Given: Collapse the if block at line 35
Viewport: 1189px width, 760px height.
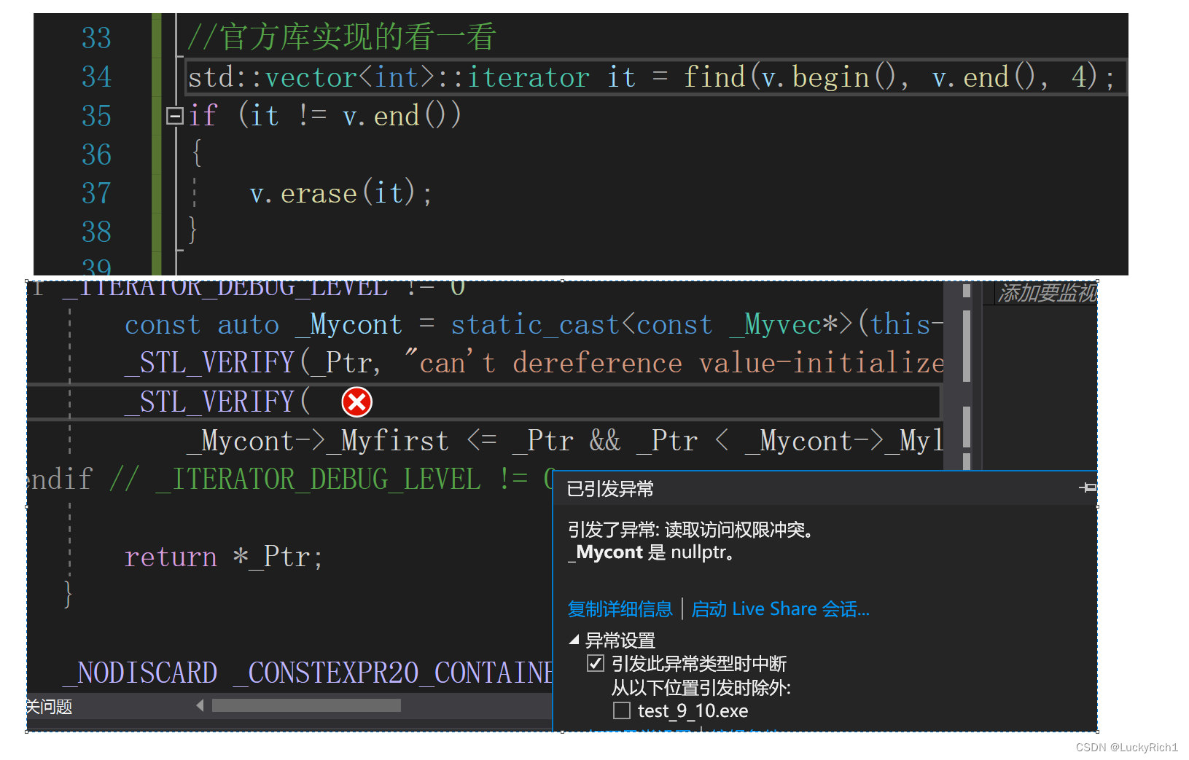Looking at the screenshot, I should tap(175, 116).
